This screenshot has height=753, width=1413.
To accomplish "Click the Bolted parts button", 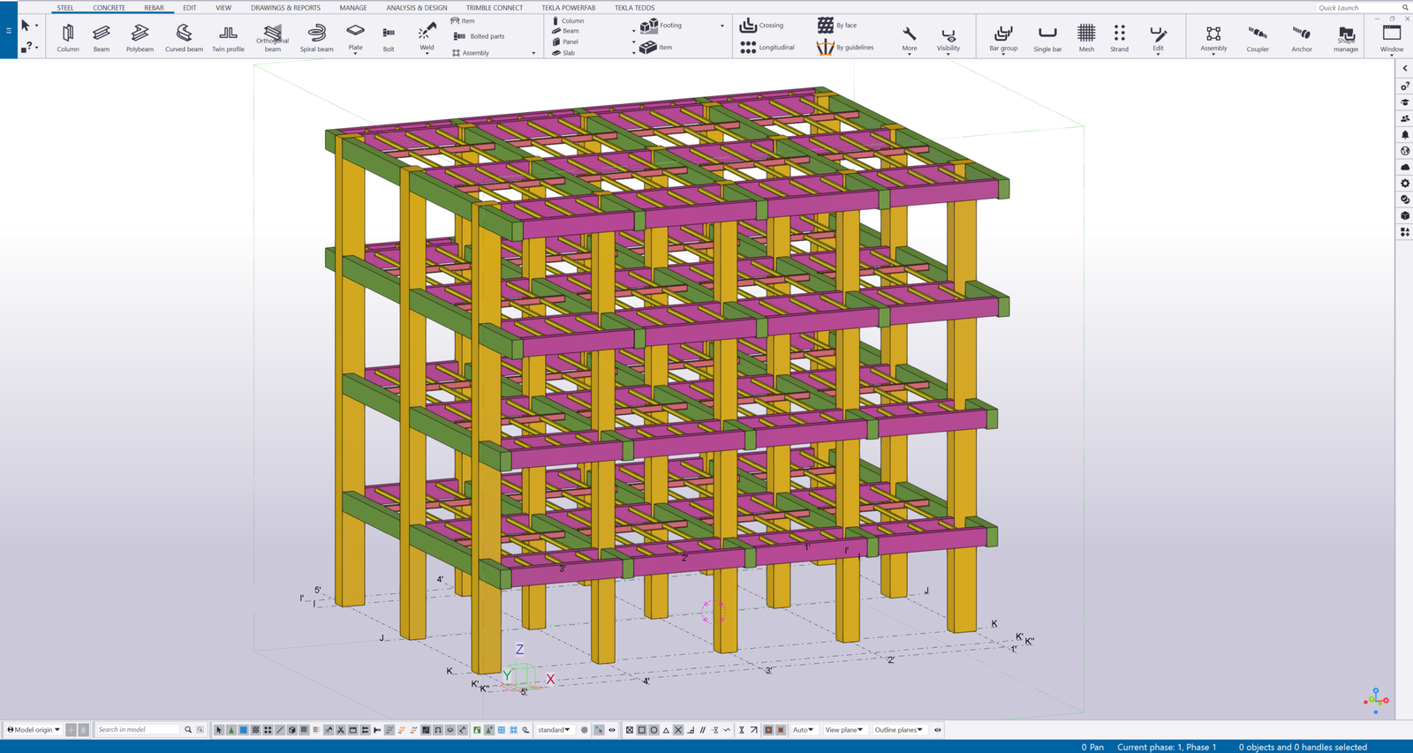I will (480, 36).
